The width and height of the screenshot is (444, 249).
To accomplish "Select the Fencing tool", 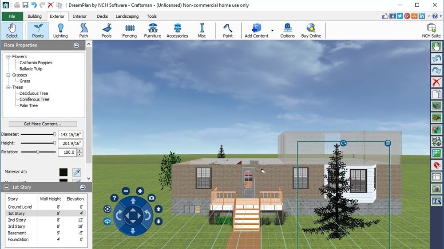I will 129,31.
